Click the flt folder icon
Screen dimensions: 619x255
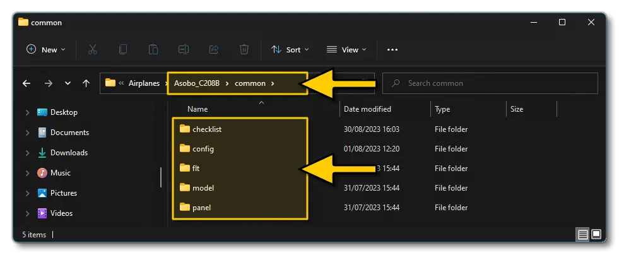185,168
